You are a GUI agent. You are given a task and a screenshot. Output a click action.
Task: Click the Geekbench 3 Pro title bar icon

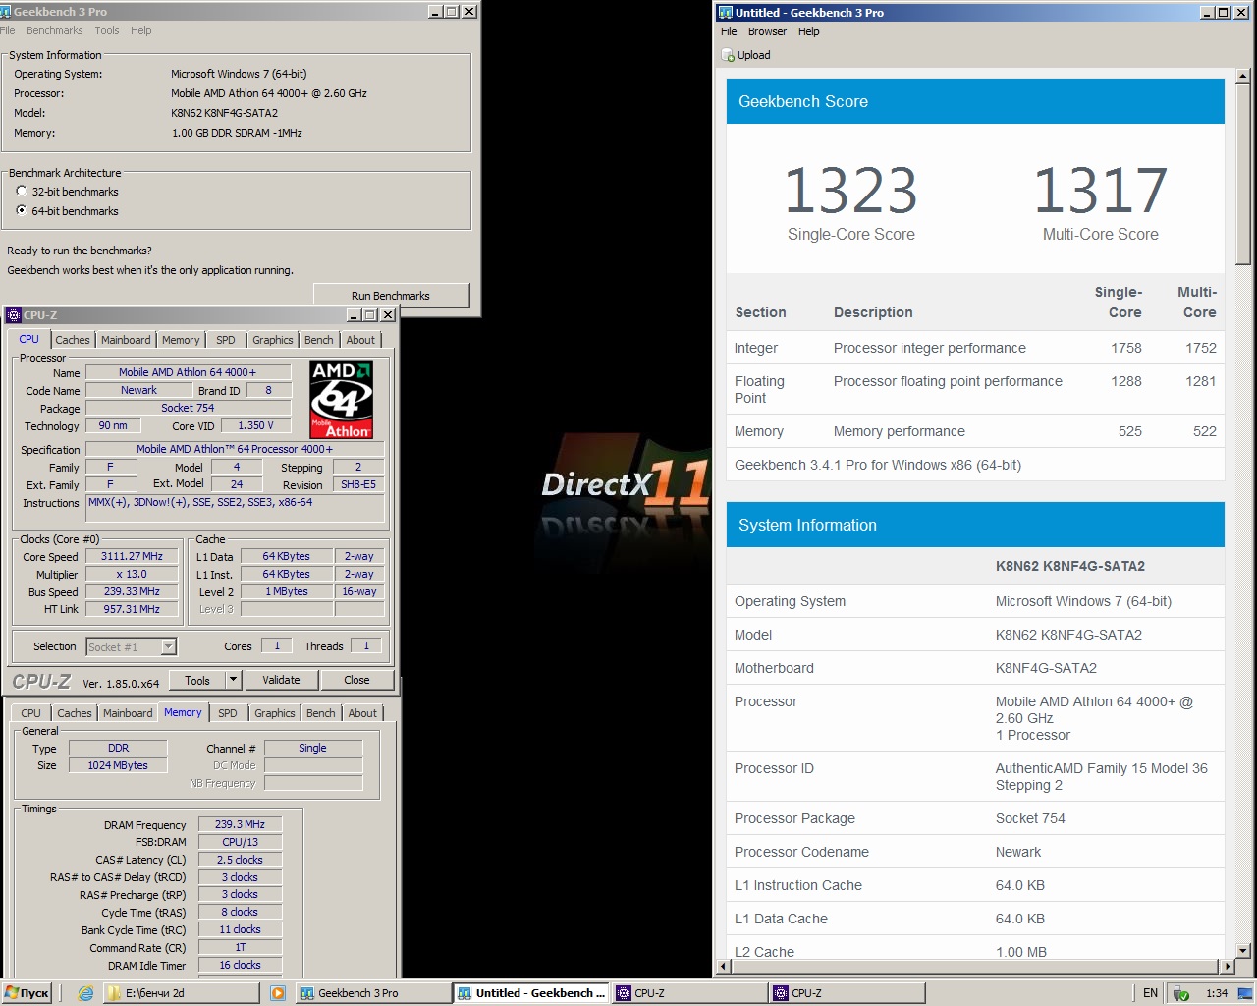click(6, 12)
